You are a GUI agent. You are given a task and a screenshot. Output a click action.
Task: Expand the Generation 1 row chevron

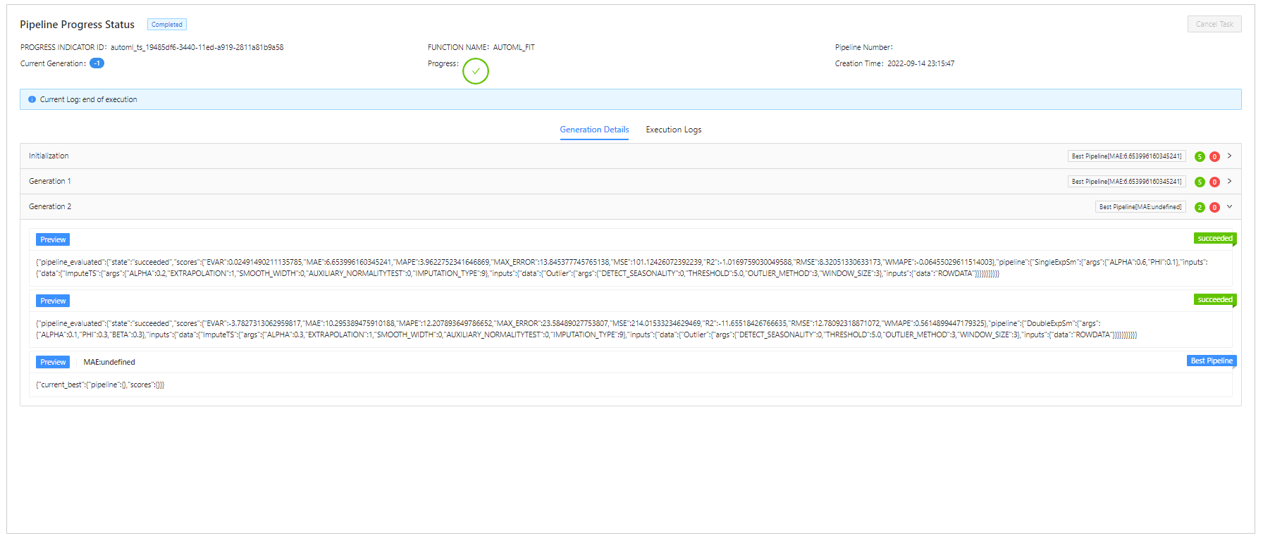pyautogui.click(x=1229, y=182)
